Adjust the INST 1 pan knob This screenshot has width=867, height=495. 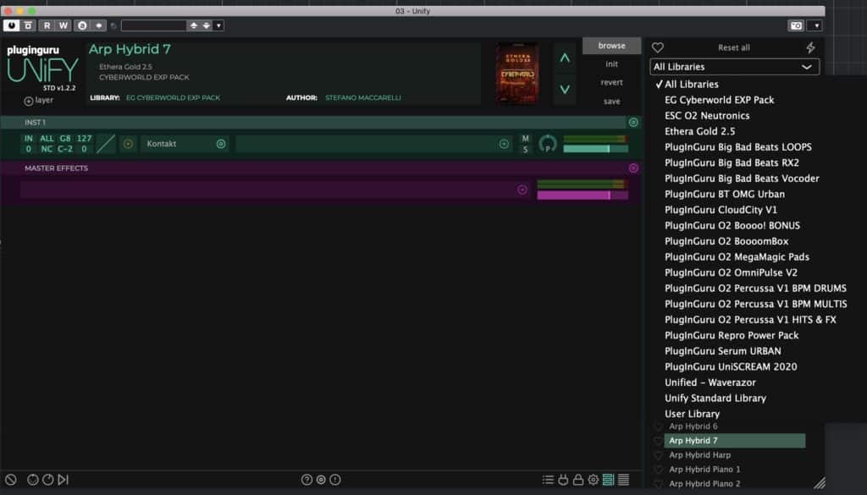click(x=548, y=144)
